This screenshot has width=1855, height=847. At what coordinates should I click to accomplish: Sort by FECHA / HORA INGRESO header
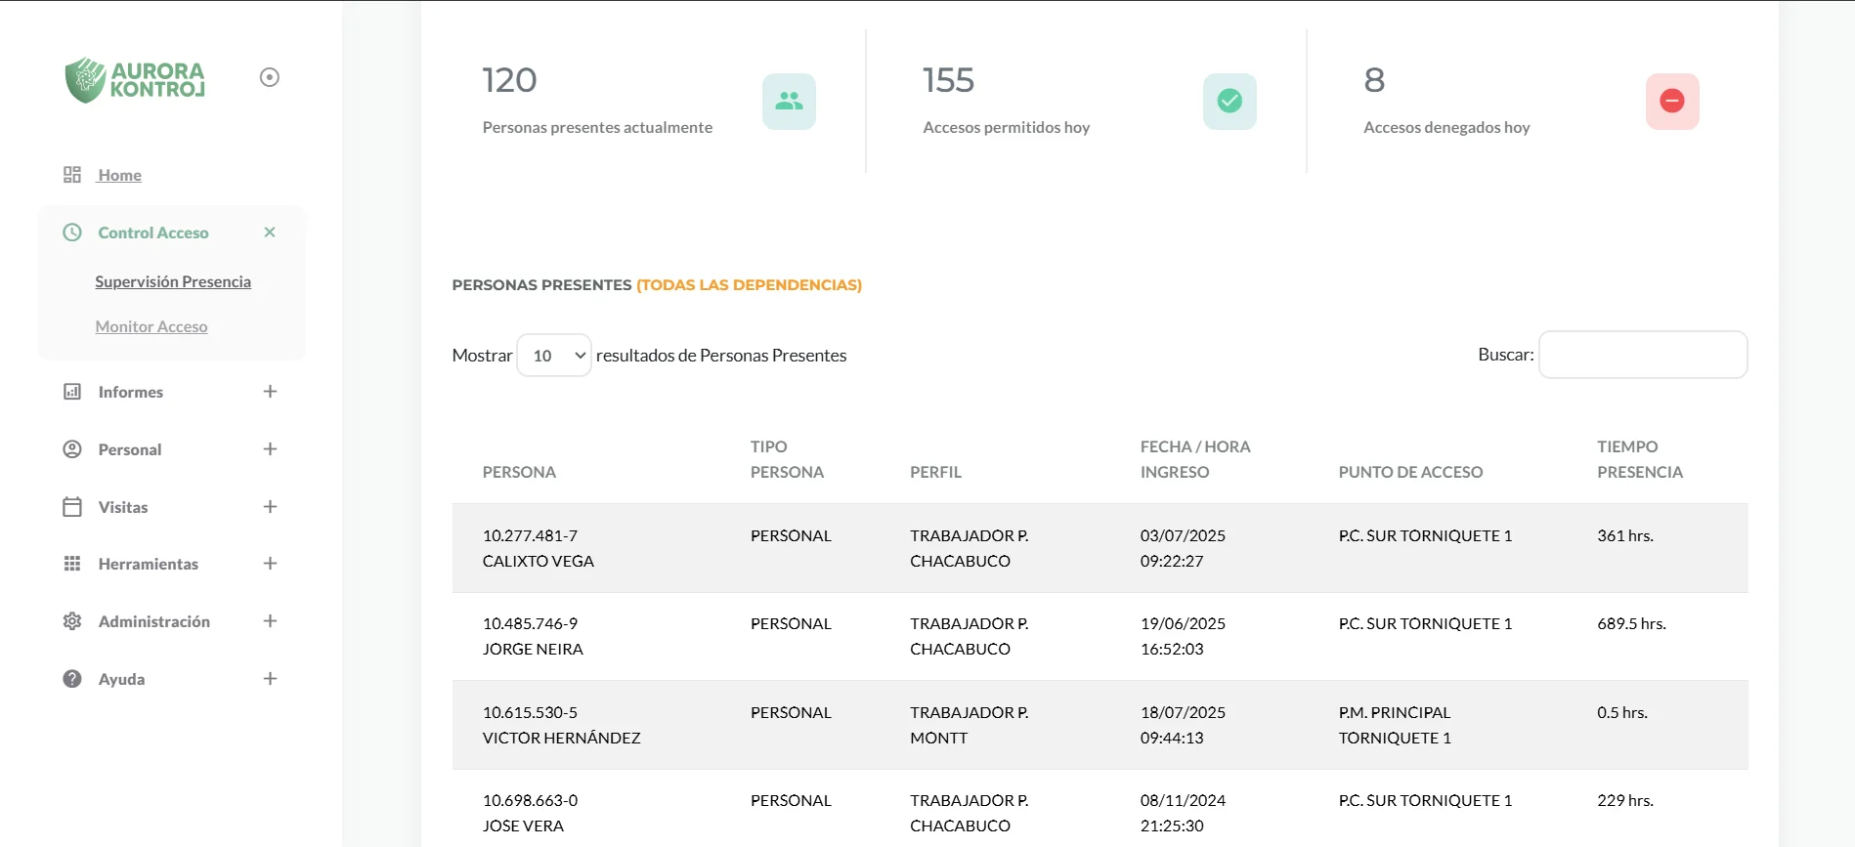tap(1195, 459)
